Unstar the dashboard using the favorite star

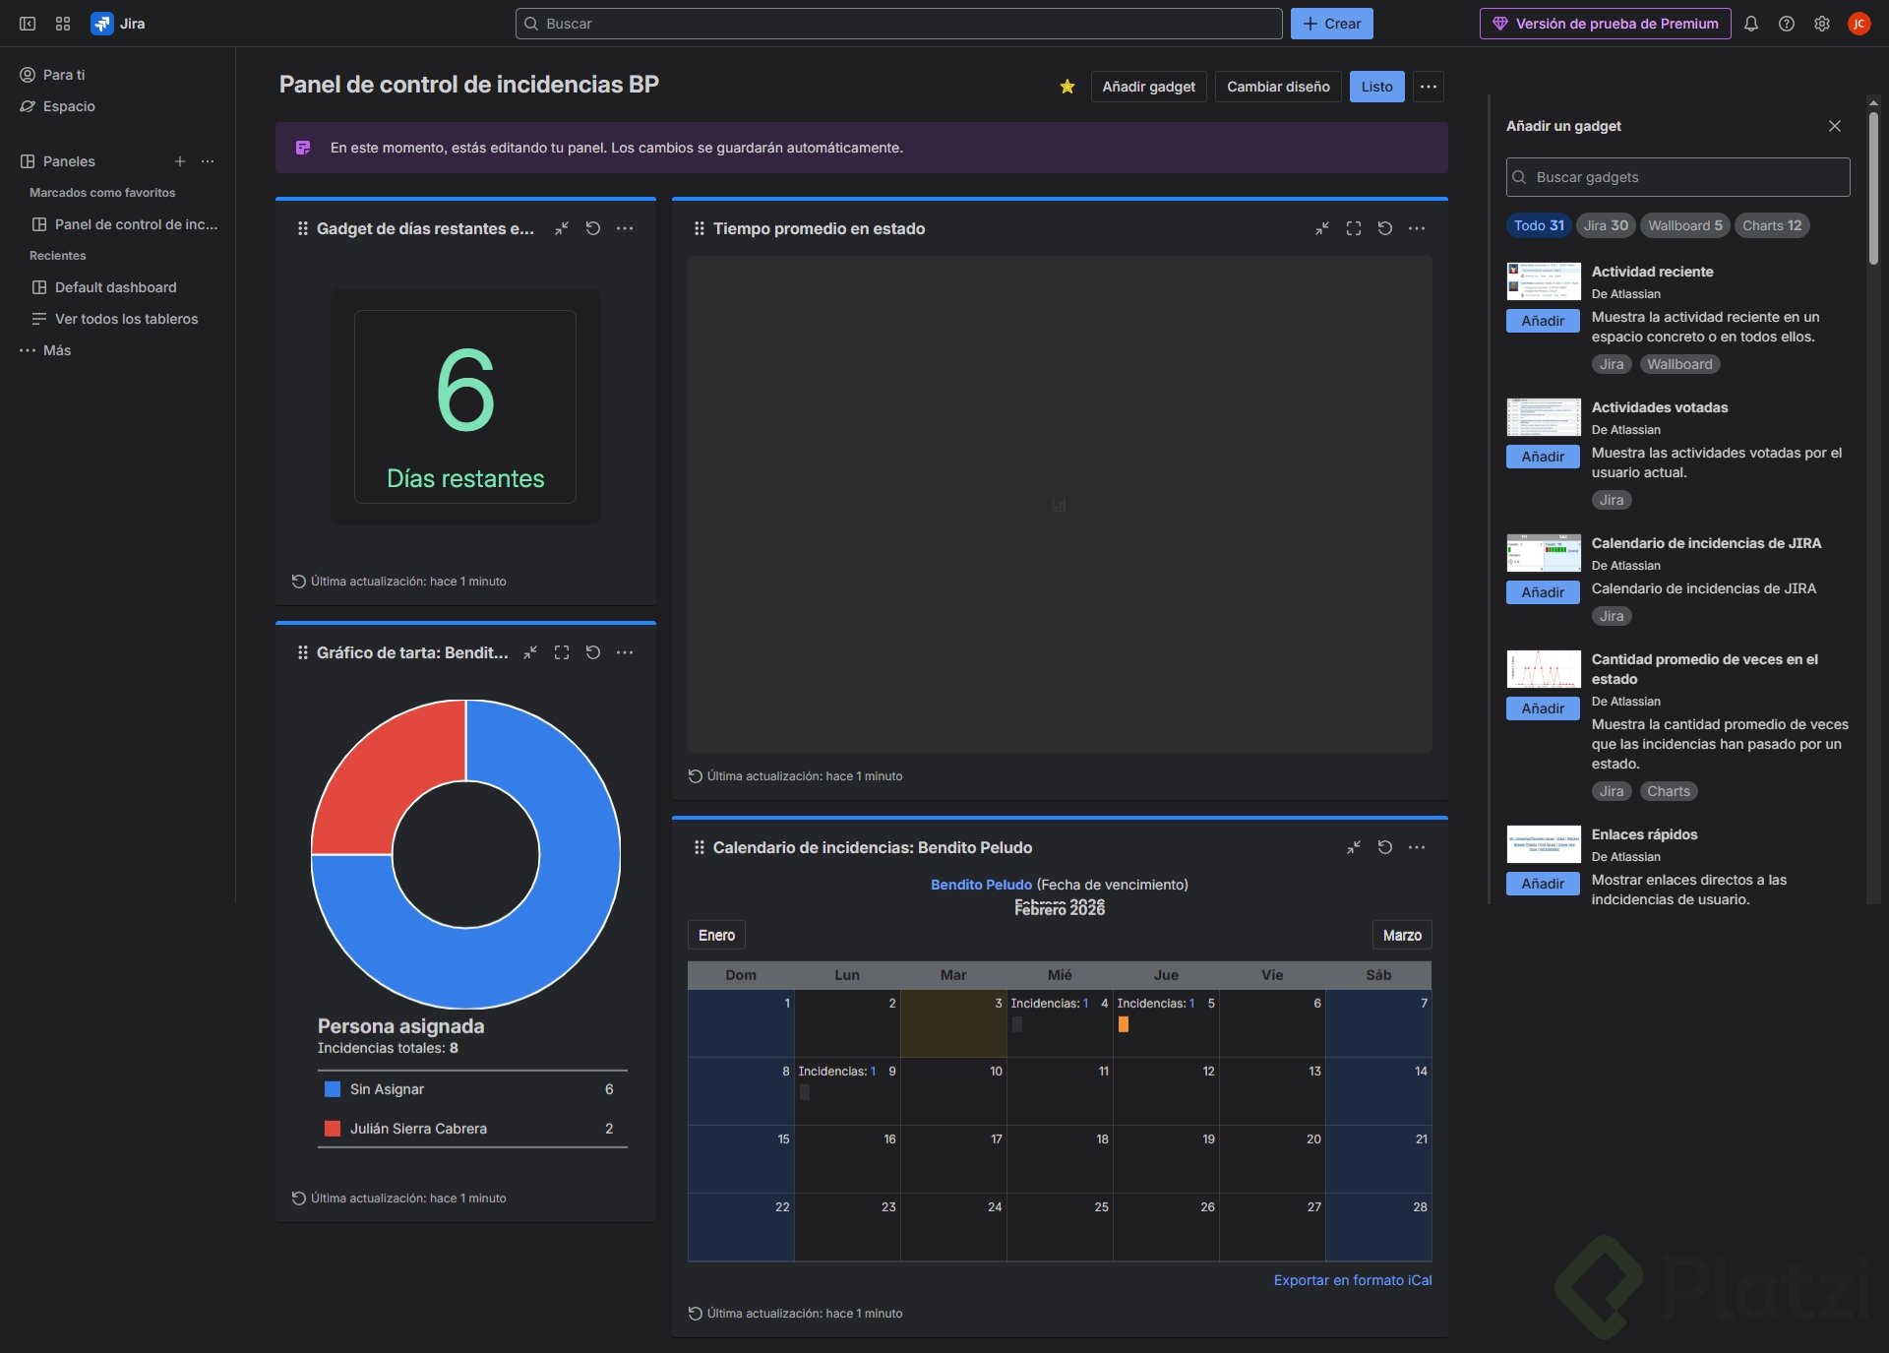click(1067, 87)
